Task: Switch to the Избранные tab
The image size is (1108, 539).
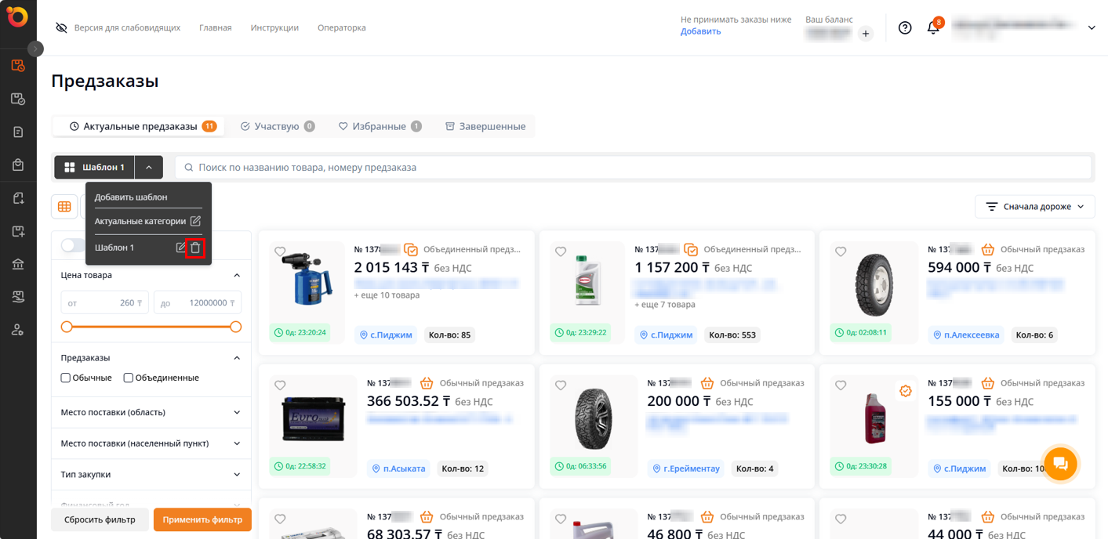Action: pyautogui.click(x=380, y=126)
